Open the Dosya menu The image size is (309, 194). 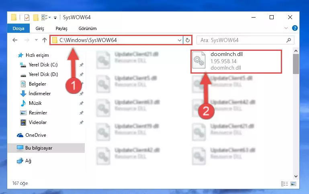18,28
